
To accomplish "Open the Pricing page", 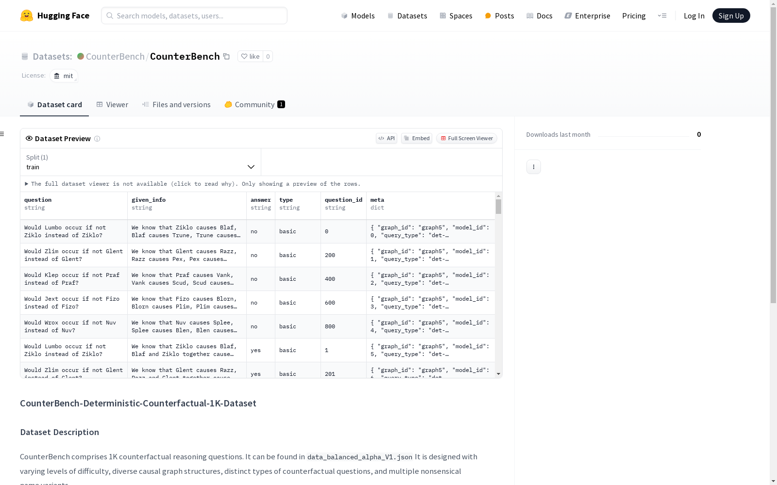I will [634, 16].
